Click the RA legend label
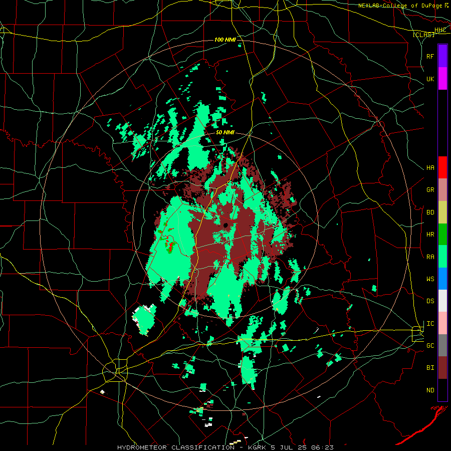Image resolution: width=451 pixels, height=451 pixels. tap(430, 257)
